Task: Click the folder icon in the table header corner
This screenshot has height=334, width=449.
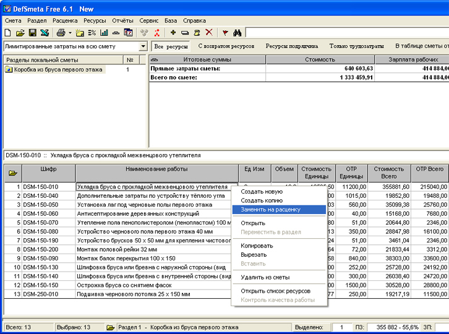Action: tap(13, 173)
